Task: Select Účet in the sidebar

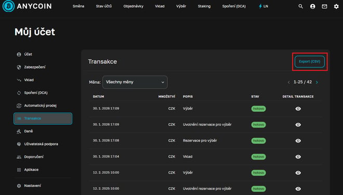Action: [28, 54]
